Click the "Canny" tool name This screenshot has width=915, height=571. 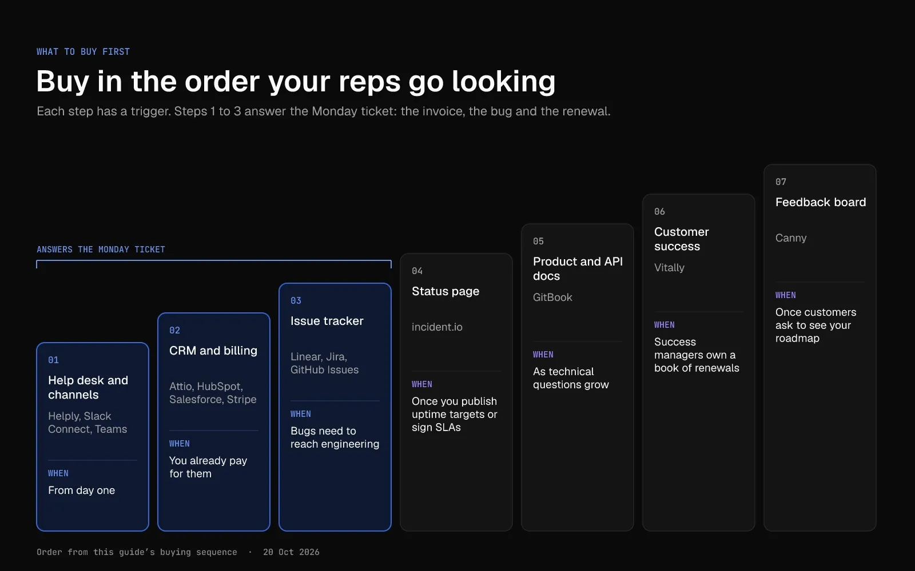pyautogui.click(x=791, y=238)
